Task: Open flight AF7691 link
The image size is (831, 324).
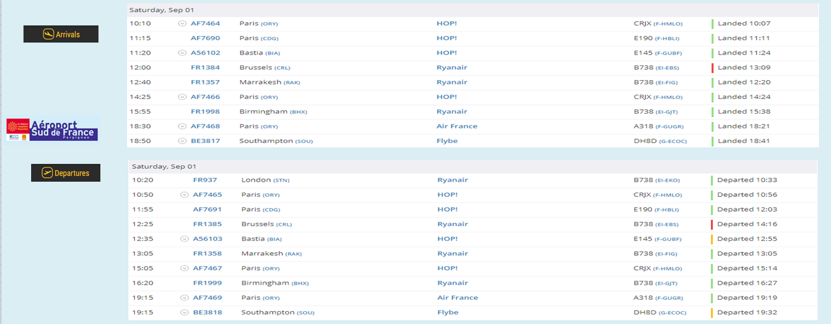Action: coord(207,209)
